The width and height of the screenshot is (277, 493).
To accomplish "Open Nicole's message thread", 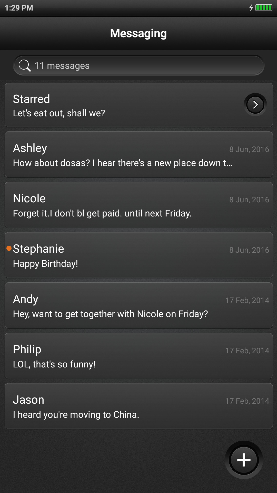I will [138, 205].
